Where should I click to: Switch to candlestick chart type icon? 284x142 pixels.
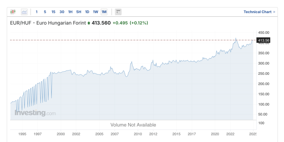(13, 12)
